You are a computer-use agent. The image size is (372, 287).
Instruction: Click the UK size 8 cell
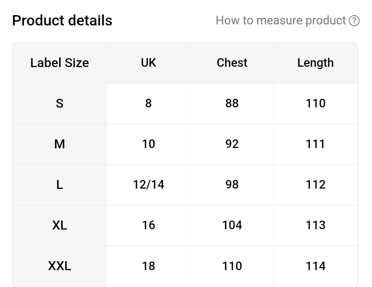click(x=148, y=103)
